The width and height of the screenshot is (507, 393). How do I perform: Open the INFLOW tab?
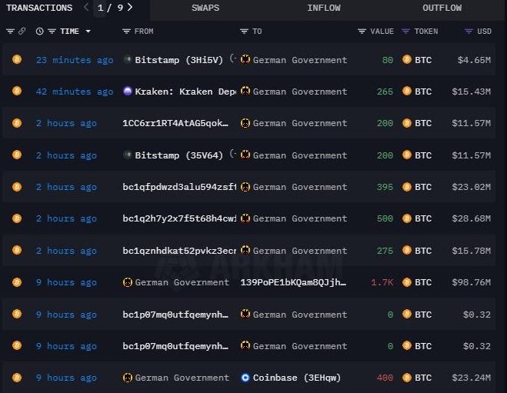(324, 8)
